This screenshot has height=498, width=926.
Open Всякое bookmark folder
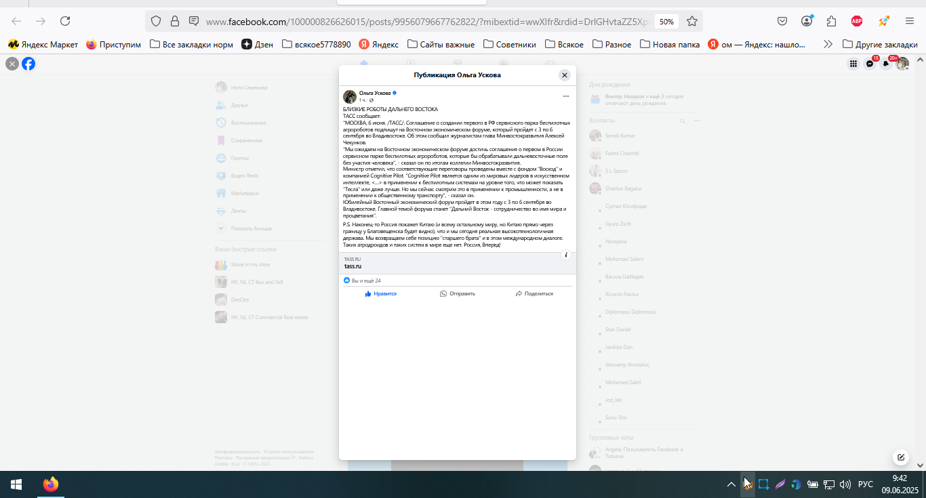click(564, 45)
